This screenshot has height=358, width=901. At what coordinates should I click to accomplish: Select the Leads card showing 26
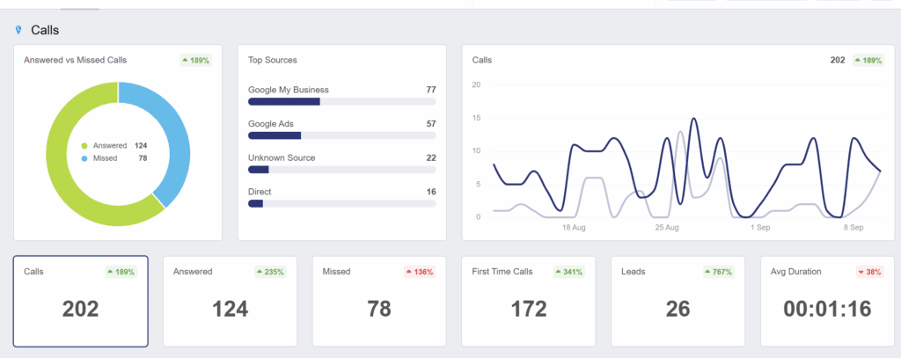pyautogui.click(x=678, y=302)
